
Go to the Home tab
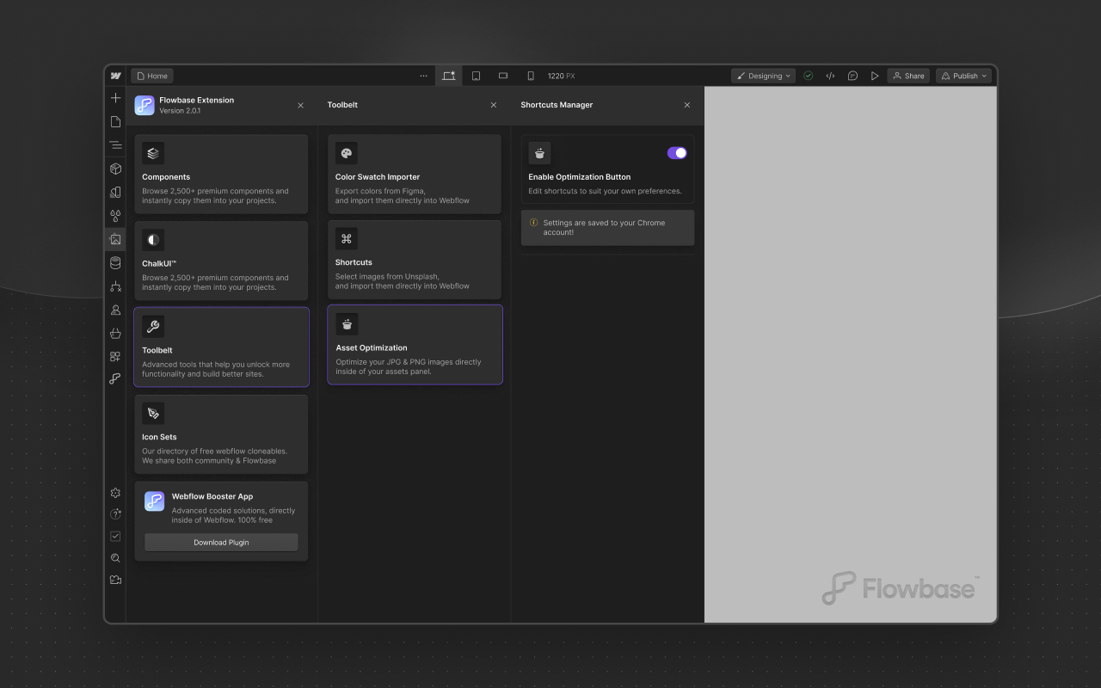151,76
